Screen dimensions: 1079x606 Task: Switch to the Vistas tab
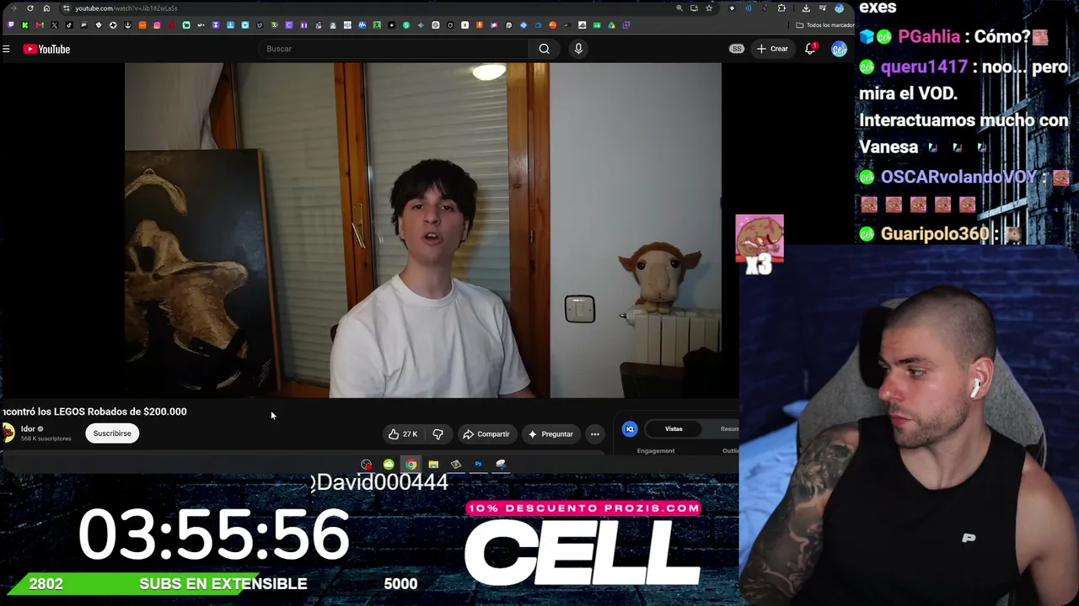coord(674,429)
